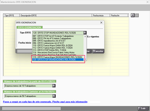Screen dimensions: 150x111
Task: Click the dropdown list scroll down arrow
Action: [85, 59]
